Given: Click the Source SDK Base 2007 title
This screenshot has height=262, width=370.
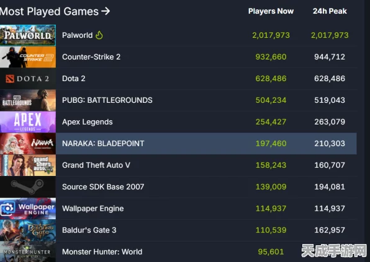Looking at the screenshot, I should click(x=103, y=187).
